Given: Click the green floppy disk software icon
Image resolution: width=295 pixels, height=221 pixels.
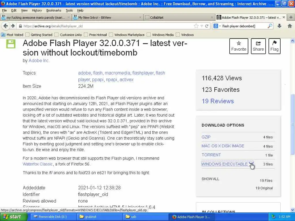Looking at the screenshot, I should pos(11,44).
